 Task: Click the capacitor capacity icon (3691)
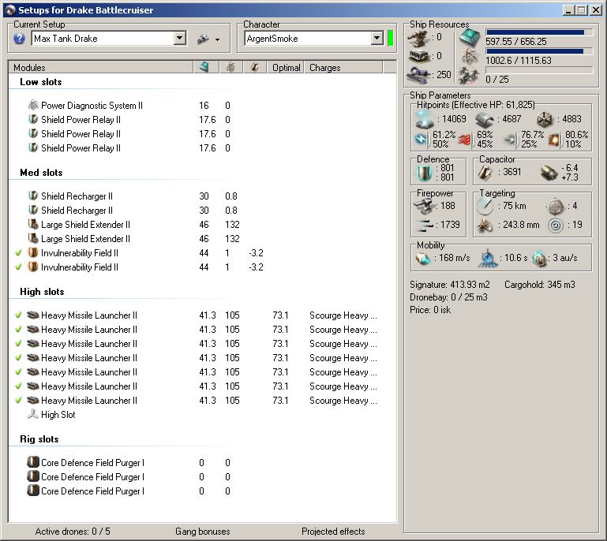click(485, 173)
